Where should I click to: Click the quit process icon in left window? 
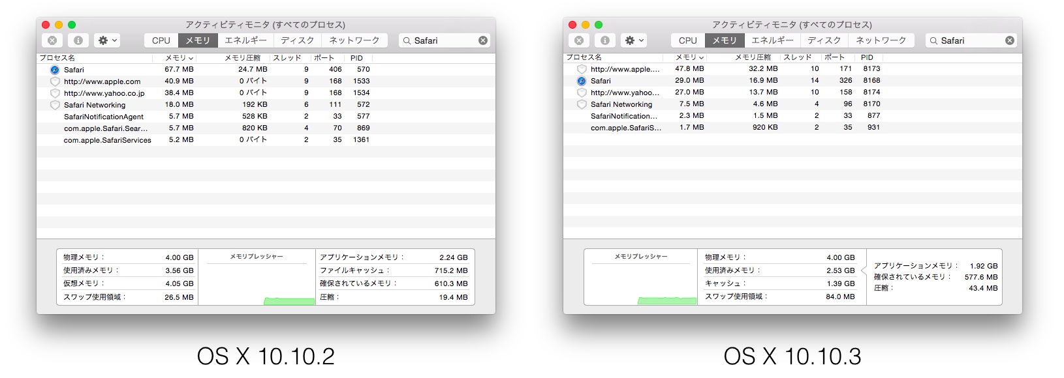coord(52,40)
